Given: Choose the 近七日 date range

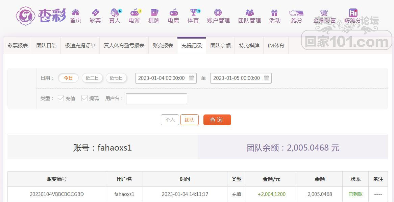Looking at the screenshot, I should tap(116, 78).
